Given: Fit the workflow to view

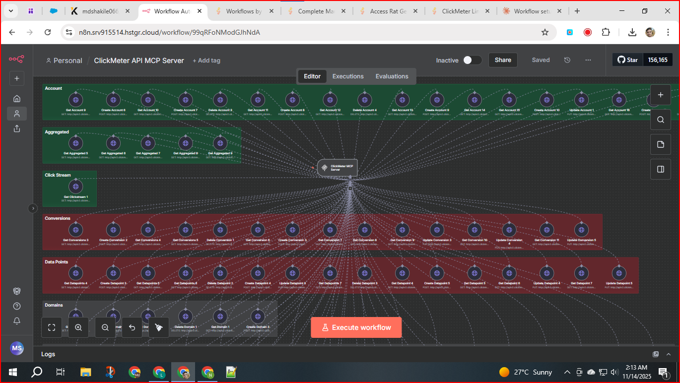Looking at the screenshot, I should 52,327.
